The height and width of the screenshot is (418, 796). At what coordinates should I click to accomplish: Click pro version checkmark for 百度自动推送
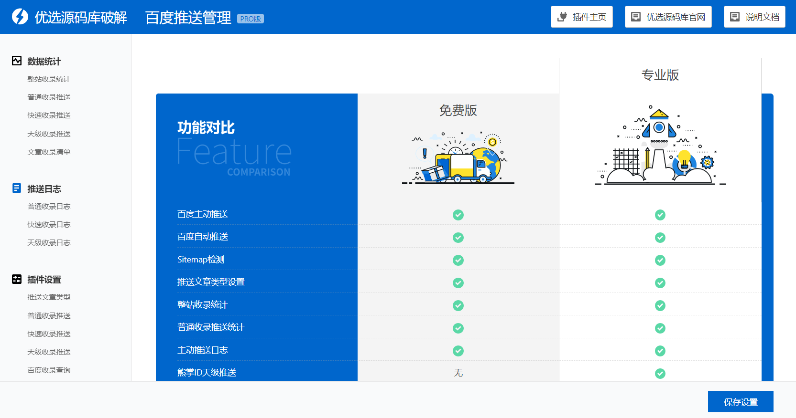[x=660, y=237]
